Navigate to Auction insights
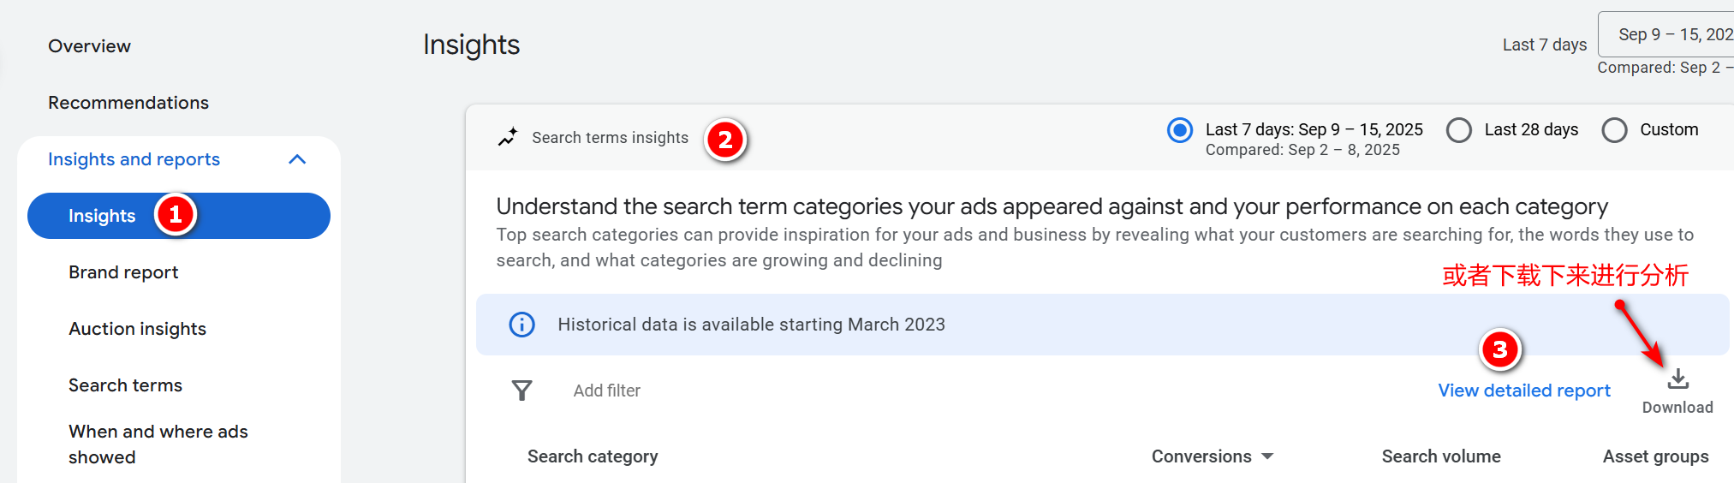 [x=137, y=329]
